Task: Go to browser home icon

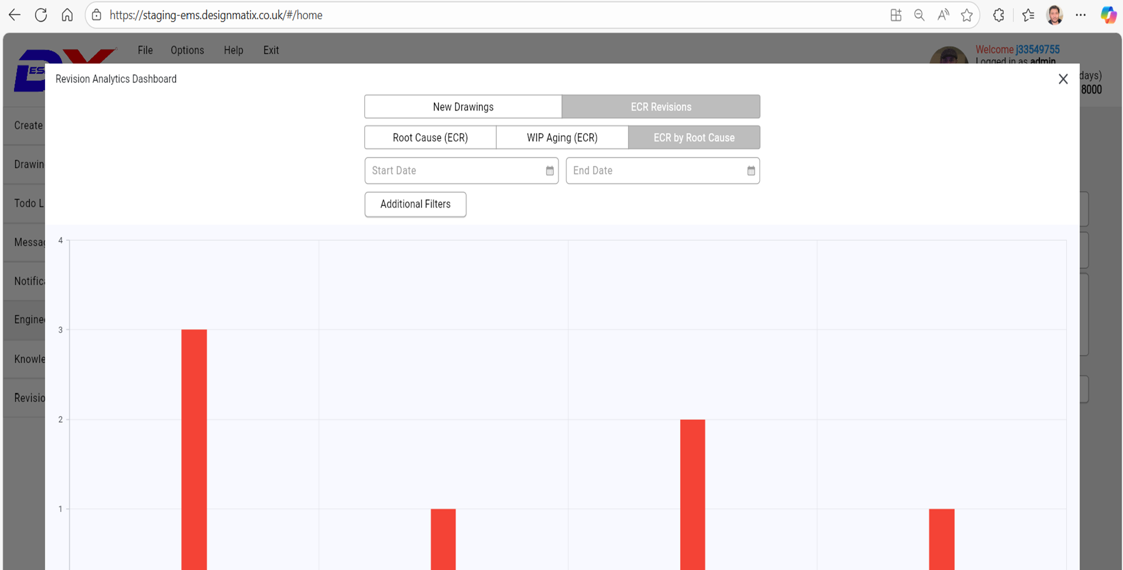Action: pos(67,15)
